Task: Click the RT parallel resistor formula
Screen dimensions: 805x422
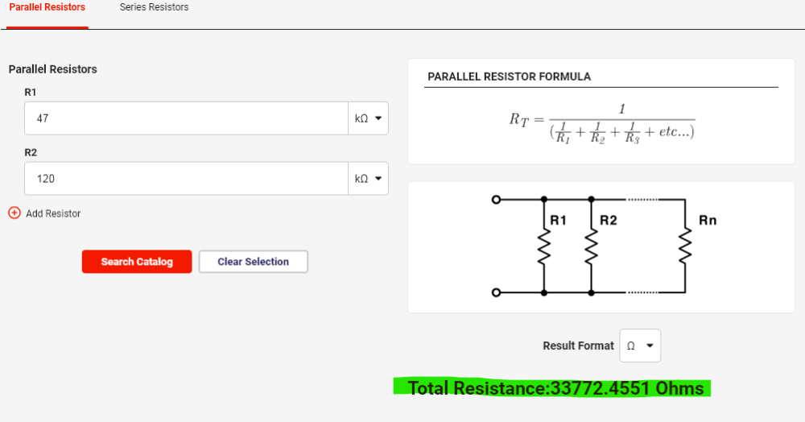Action: [601, 124]
